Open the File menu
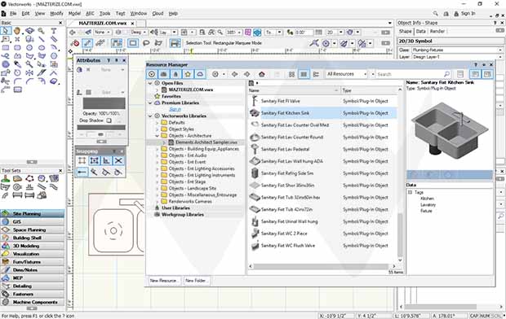This screenshot has width=506, height=319. click(x=13, y=14)
